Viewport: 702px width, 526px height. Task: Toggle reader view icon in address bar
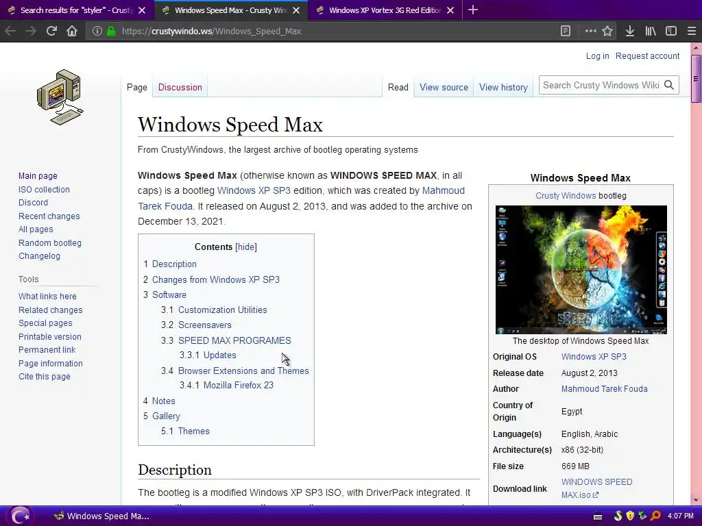pos(566,31)
